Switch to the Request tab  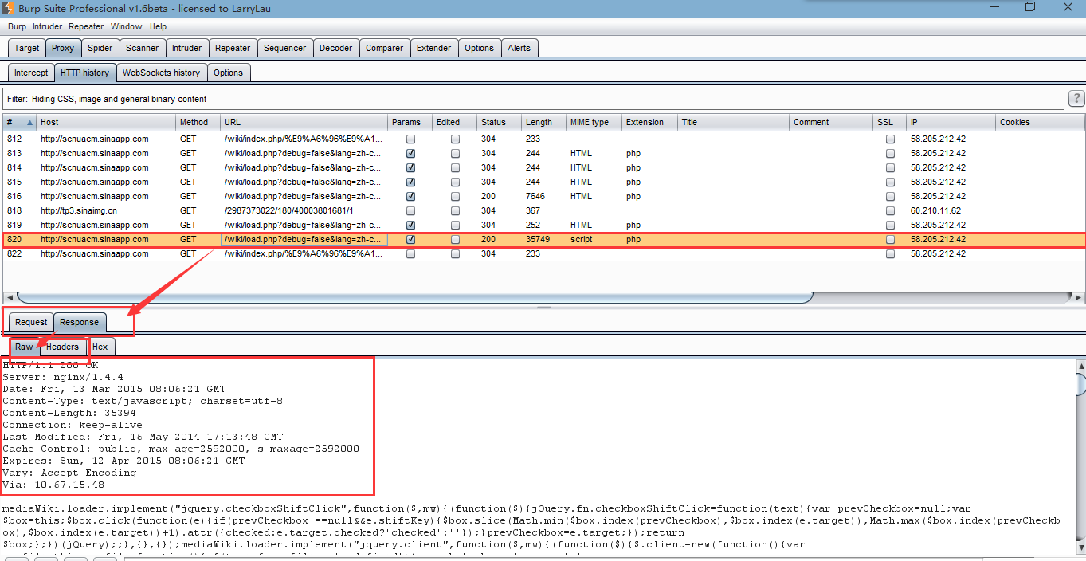coord(31,322)
